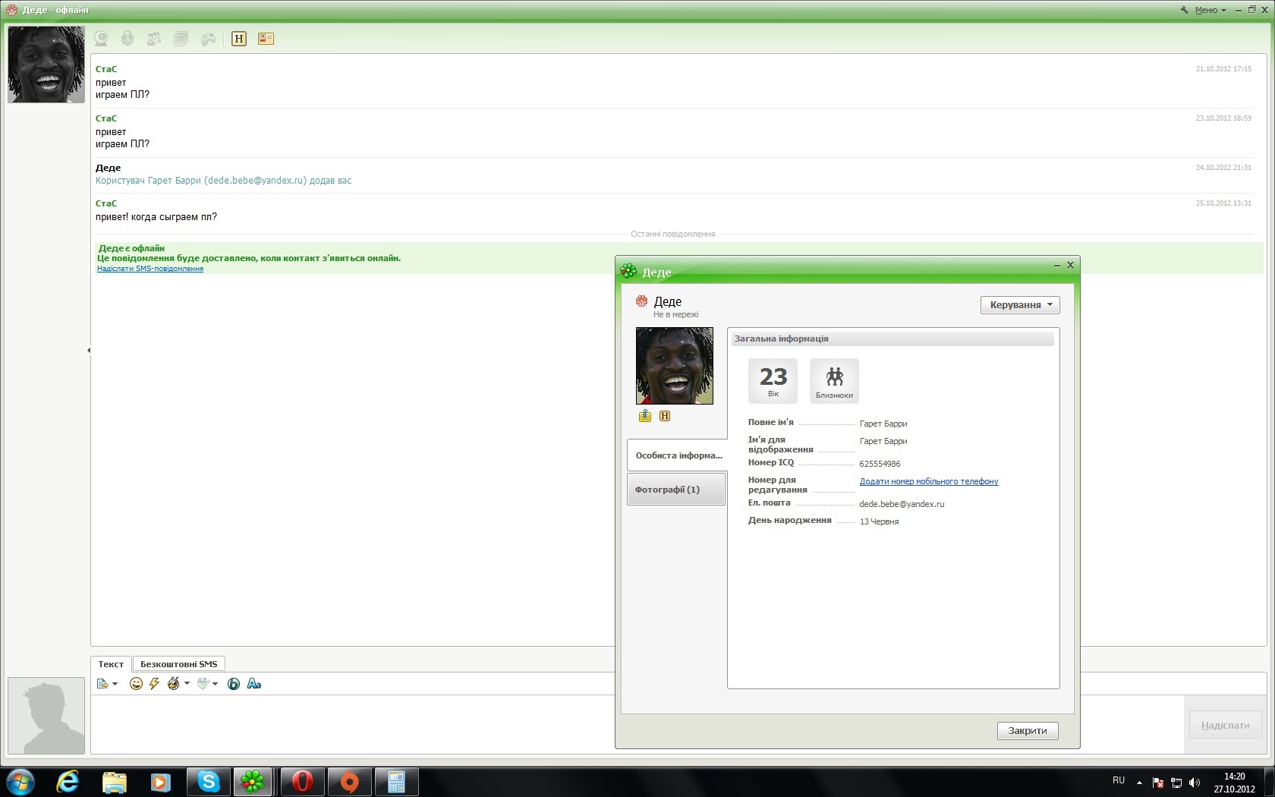Open Windows Explorer folder on taskbar
The width and height of the screenshot is (1275, 797).
click(114, 782)
